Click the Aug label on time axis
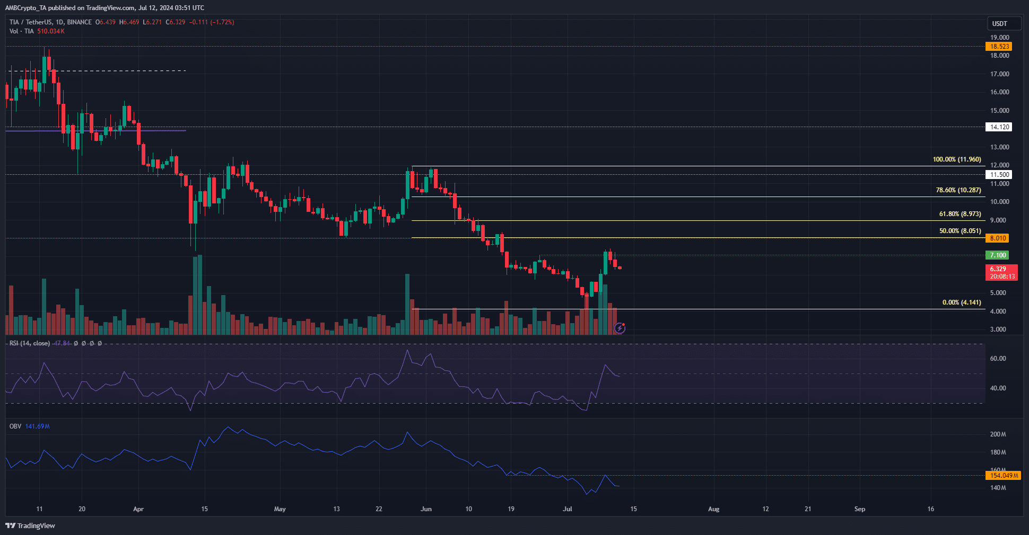Image resolution: width=1029 pixels, height=535 pixels. click(x=714, y=509)
